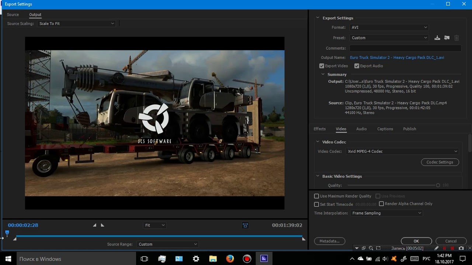Viewport: 472px width, 265px height.
Task: Open the Preset dropdown showing Custom
Action: [x=389, y=38]
